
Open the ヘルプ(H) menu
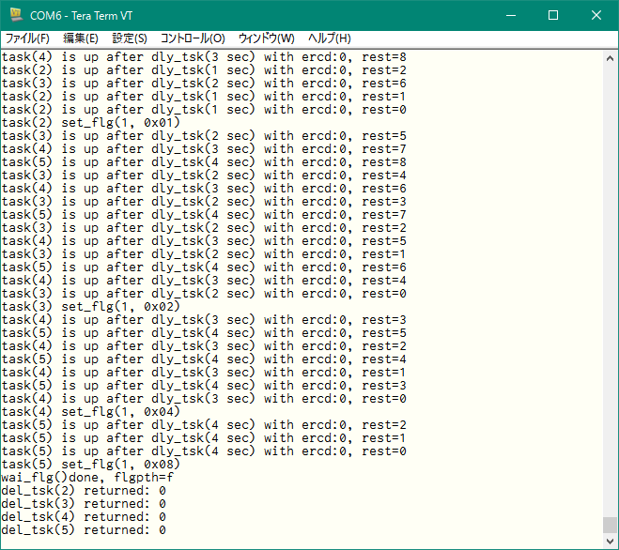329,38
